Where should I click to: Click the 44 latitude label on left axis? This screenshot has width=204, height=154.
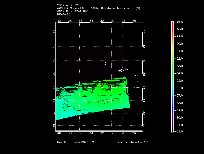(54, 32)
